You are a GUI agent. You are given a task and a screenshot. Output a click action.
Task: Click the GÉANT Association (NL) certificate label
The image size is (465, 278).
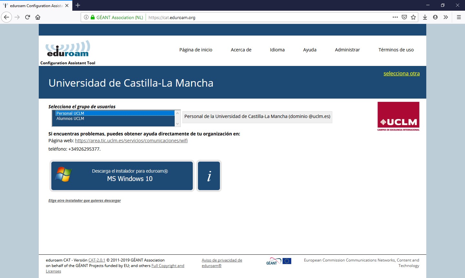(120, 17)
